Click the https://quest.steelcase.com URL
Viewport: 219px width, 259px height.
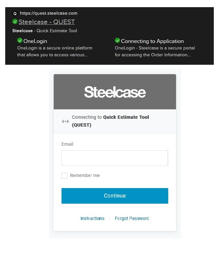pos(48,13)
